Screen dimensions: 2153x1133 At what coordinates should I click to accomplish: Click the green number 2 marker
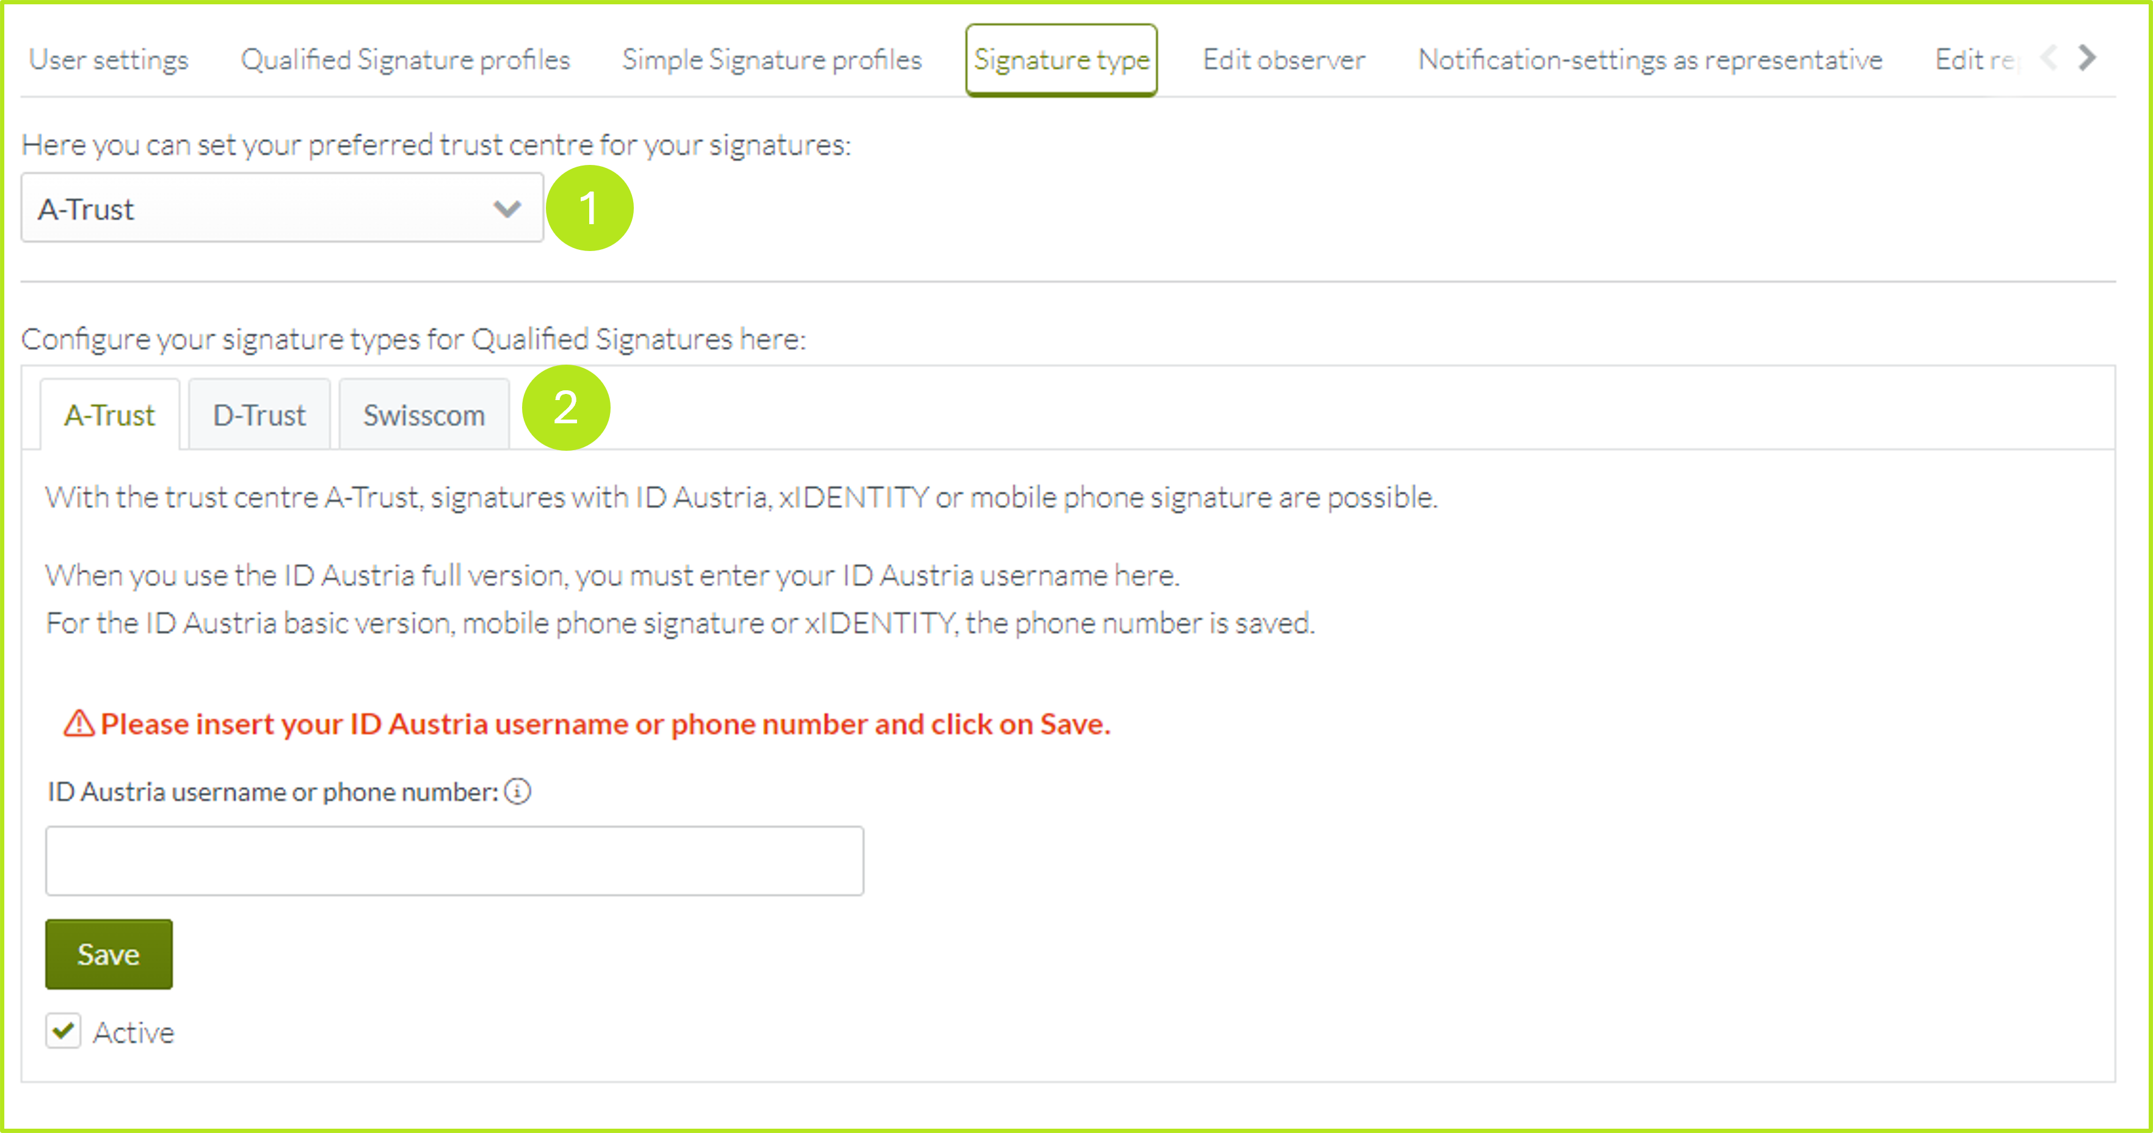(x=566, y=408)
